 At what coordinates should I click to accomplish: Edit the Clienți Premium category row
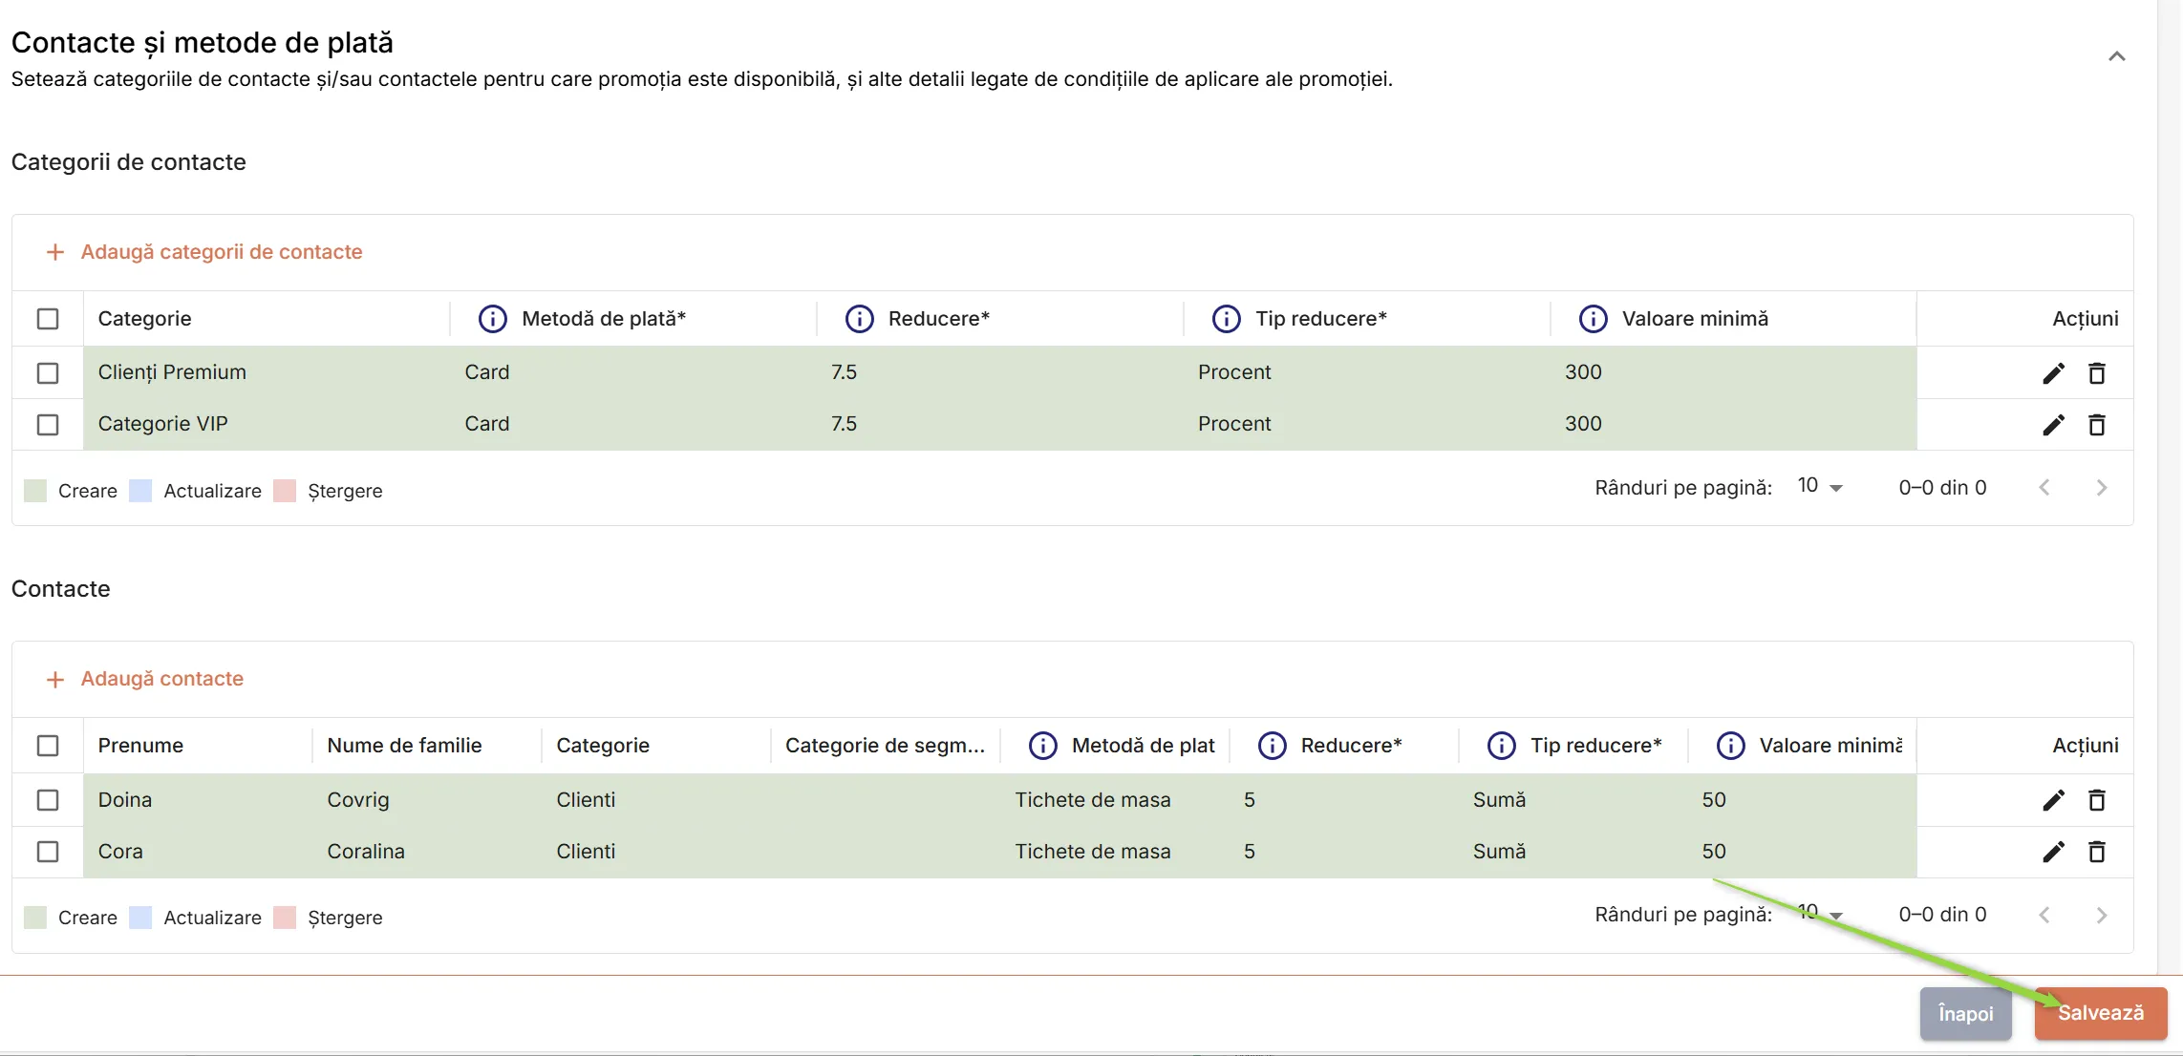(x=2053, y=373)
